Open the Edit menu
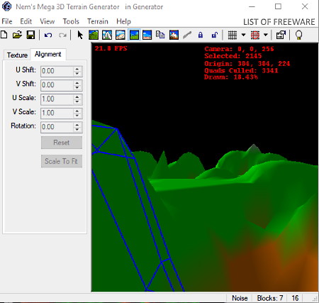 coord(26,21)
